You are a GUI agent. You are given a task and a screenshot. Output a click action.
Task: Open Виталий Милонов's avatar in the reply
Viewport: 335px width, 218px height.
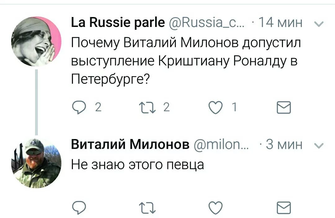(x=36, y=163)
